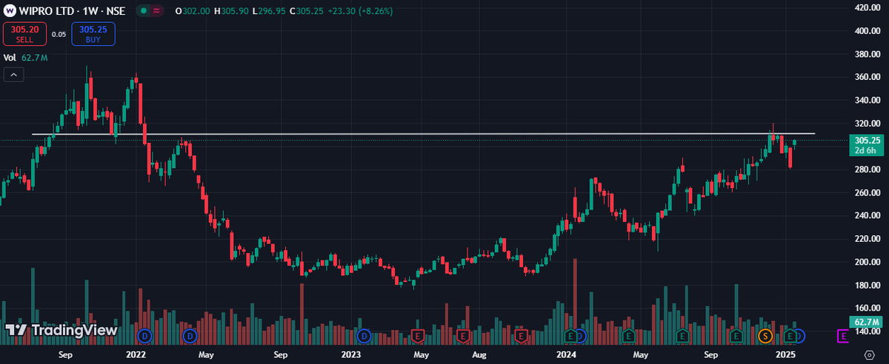889x364 pixels.
Task: Click the 160.00 price axis label
Action: (x=866, y=309)
